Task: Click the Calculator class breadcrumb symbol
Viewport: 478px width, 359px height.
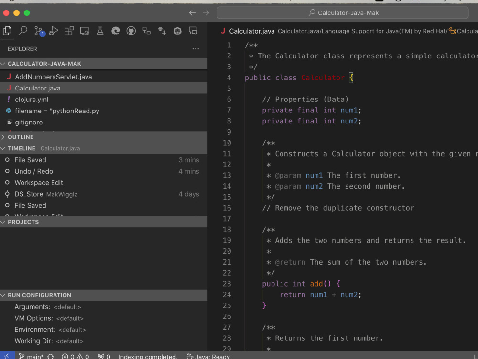Action: pyautogui.click(x=463, y=31)
